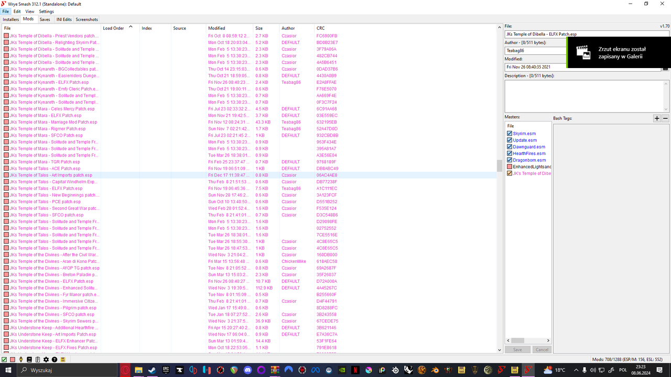Uncheck the Skyrim.esm master entry
This screenshot has height=377, width=671.
[x=508, y=134]
